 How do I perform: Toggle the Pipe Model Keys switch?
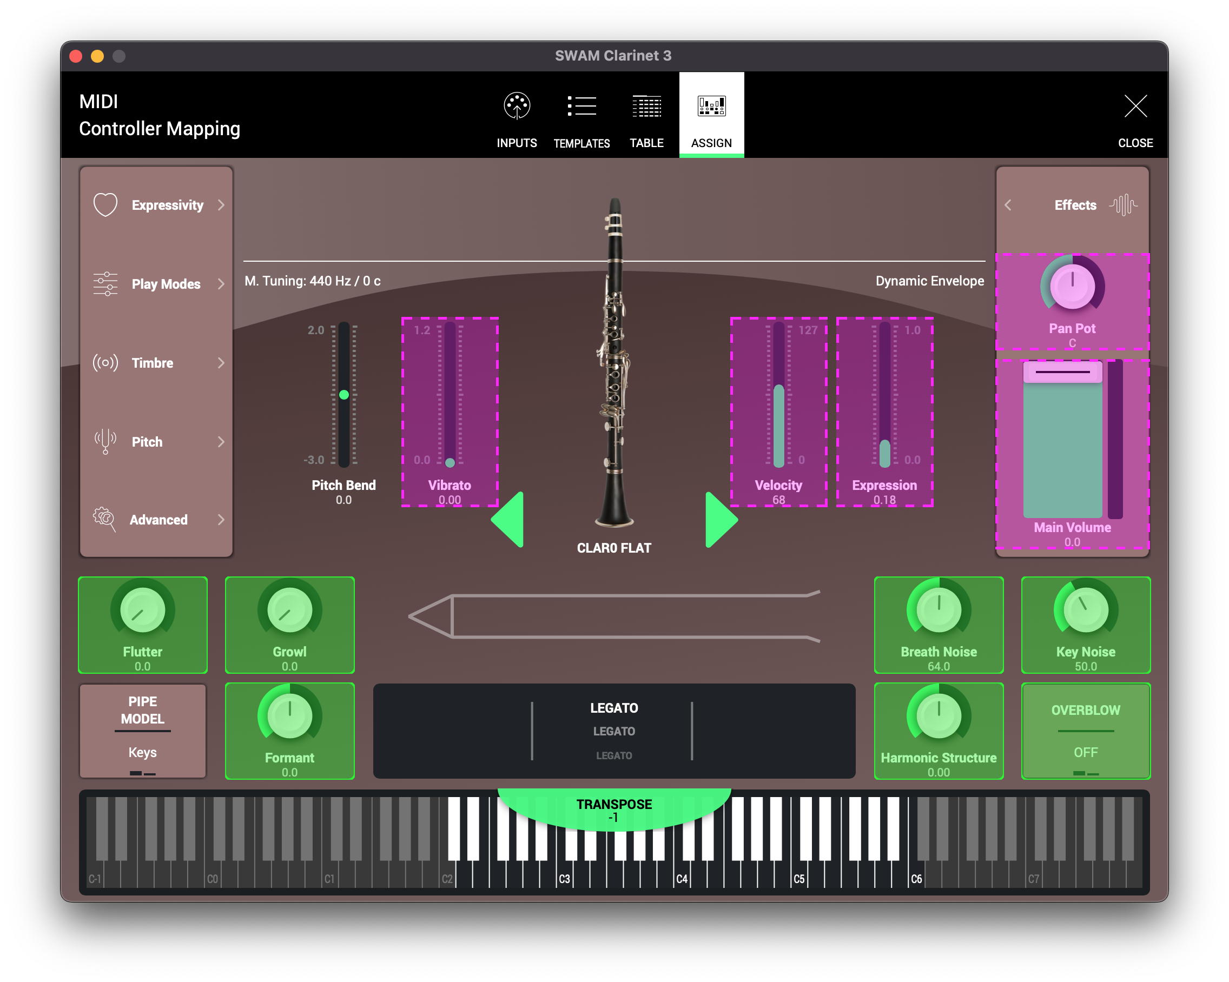pyautogui.click(x=142, y=753)
